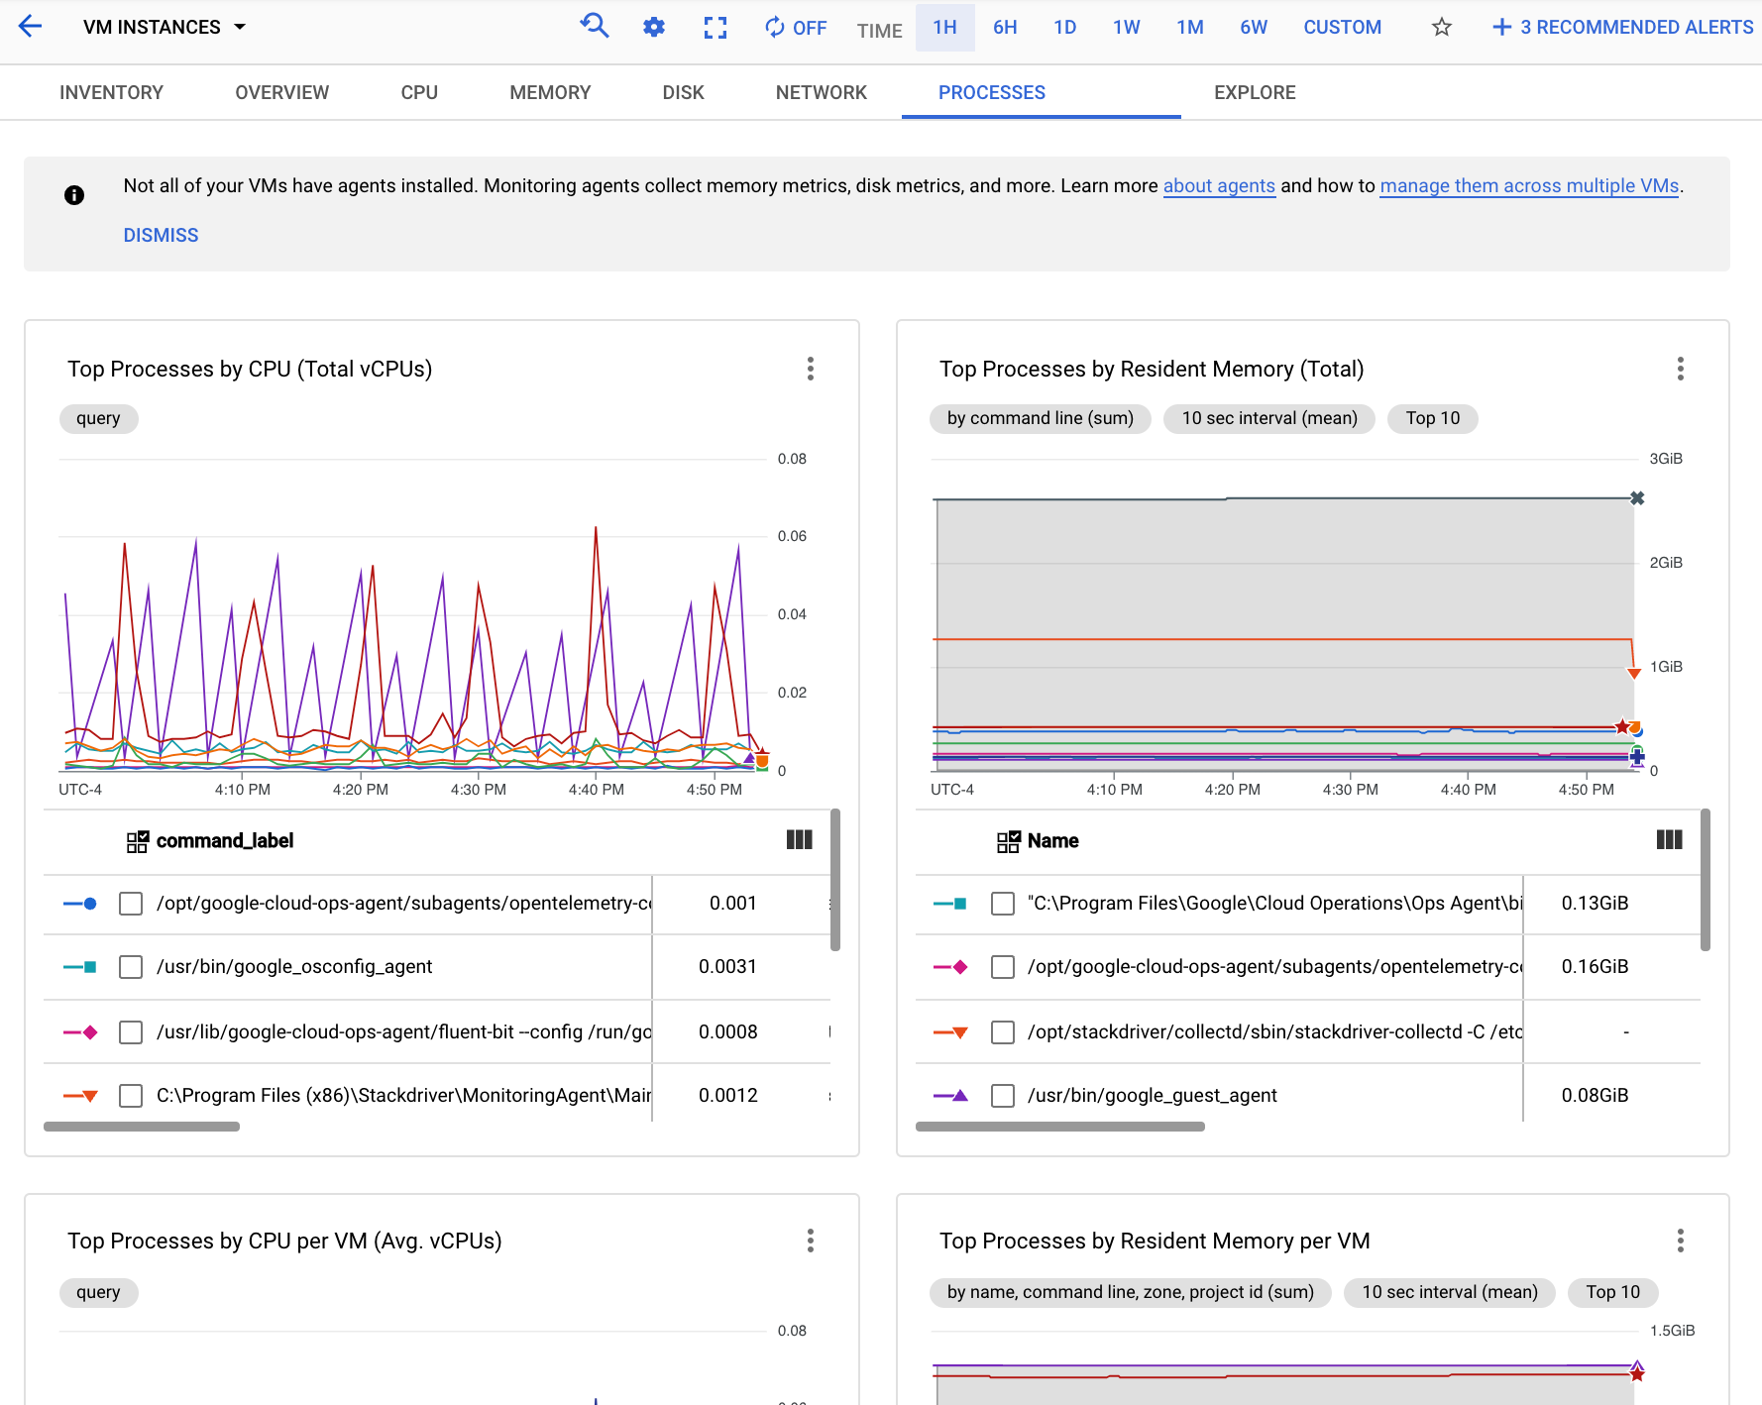Open column settings for the command_label table

pyautogui.click(x=800, y=840)
